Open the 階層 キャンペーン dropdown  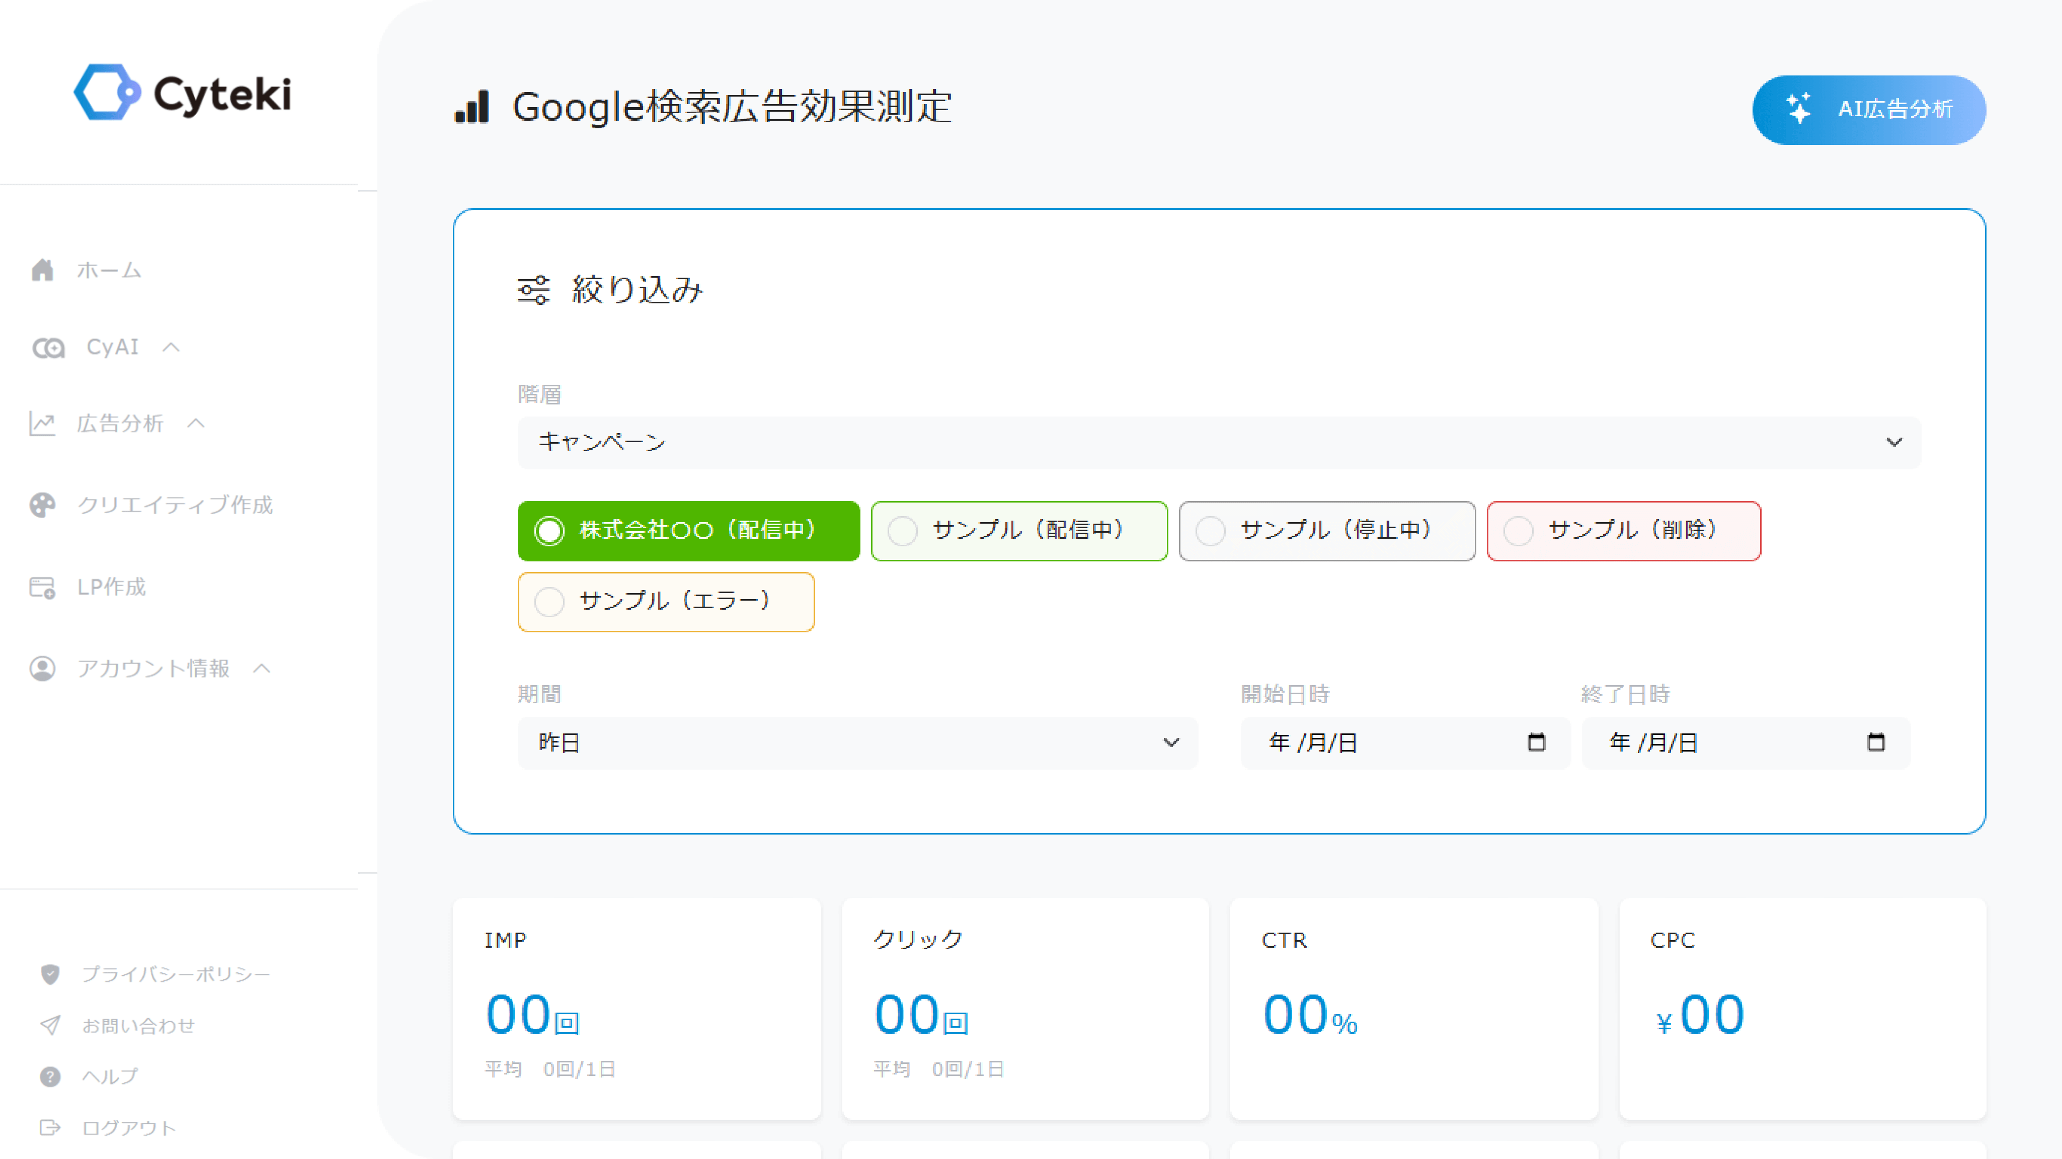click(x=1219, y=443)
